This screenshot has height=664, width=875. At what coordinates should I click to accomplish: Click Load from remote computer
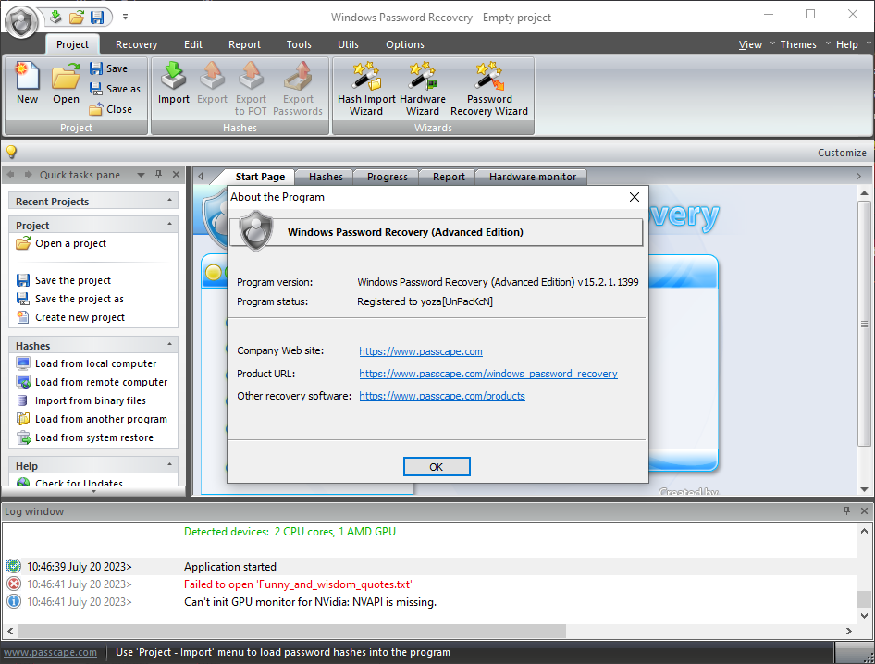coord(92,382)
